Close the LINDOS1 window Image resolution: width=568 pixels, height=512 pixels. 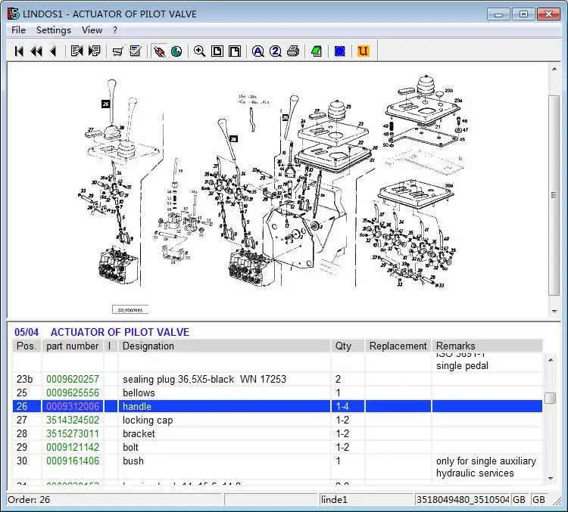(x=548, y=14)
